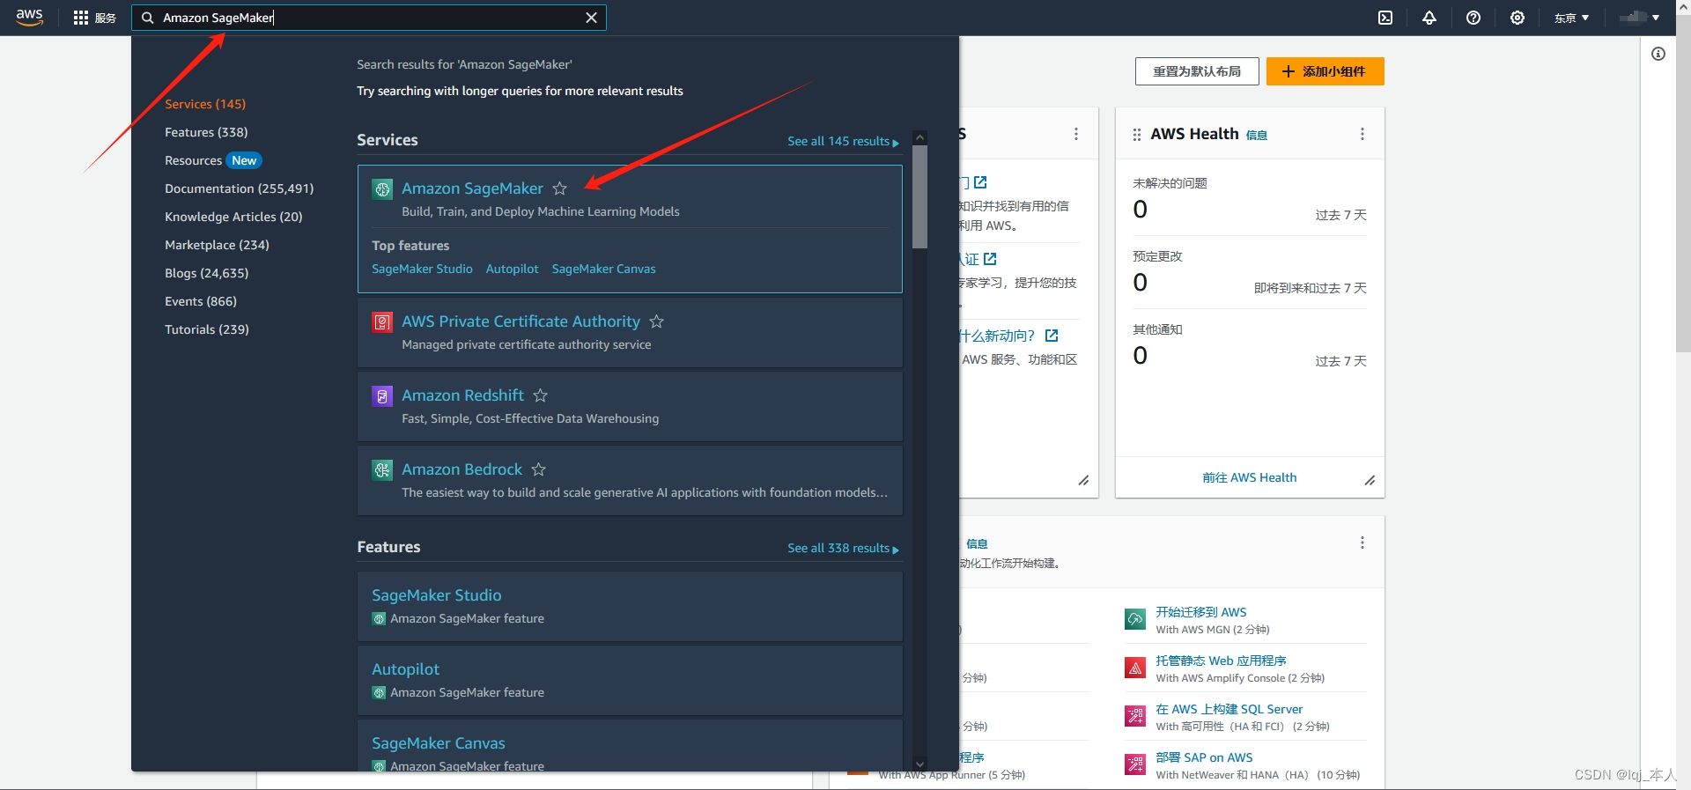Screen dimensions: 1691x790
Task: Select the Marketplace (234) filter
Action: (x=217, y=245)
